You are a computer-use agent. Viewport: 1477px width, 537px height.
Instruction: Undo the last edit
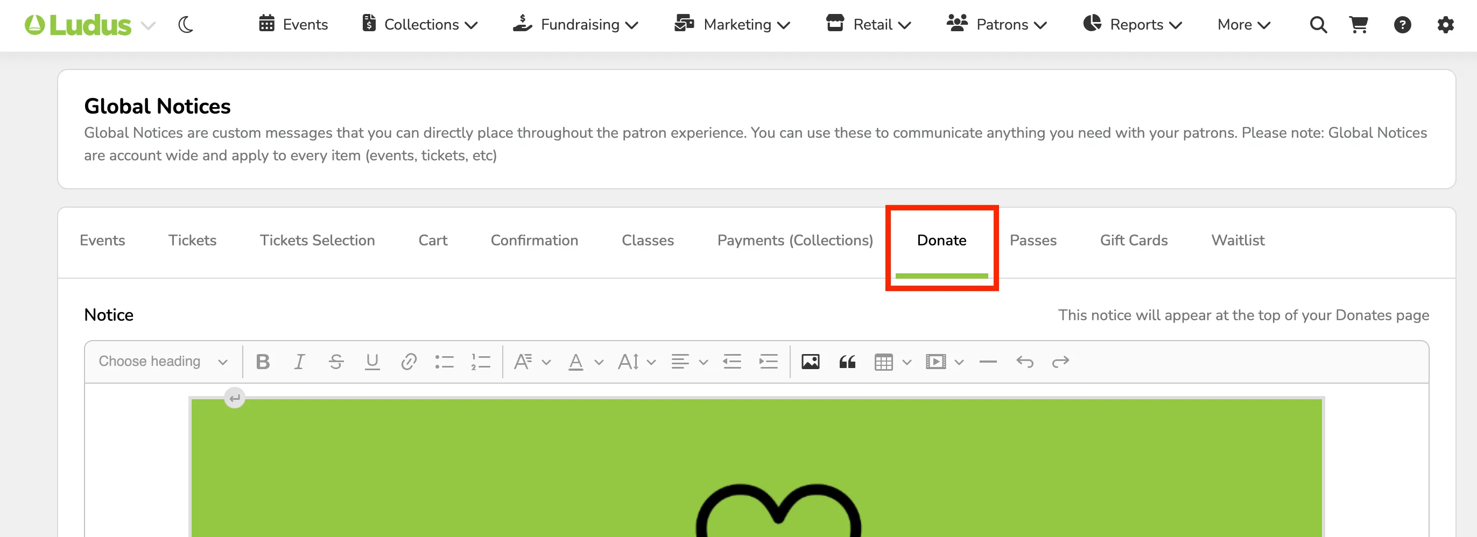(1025, 362)
